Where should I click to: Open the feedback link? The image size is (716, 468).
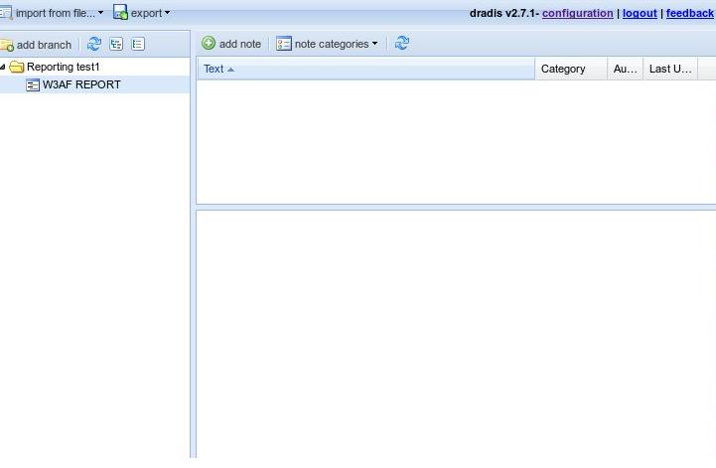click(689, 13)
